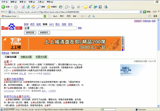Open the 帮助 menu
This screenshot has height=111, width=160.
[x=50, y=2]
